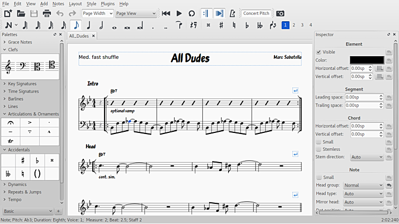Uncheck the Visible checkbox in the Inspector
This screenshot has width=399, height=224.
tap(318, 52)
